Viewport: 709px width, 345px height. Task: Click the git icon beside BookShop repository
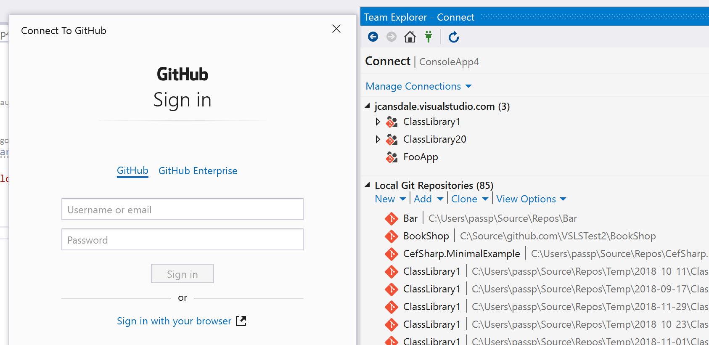click(x=392, y=236)
